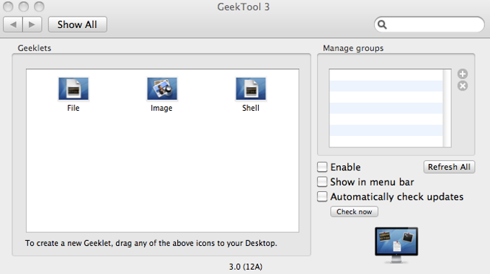Screen dimensions: 490x274
Task: Select the Shell geeklet icon
Action: (251, 89)
